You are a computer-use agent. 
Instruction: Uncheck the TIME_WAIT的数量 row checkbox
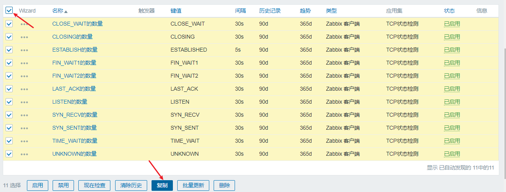point(9,141)
